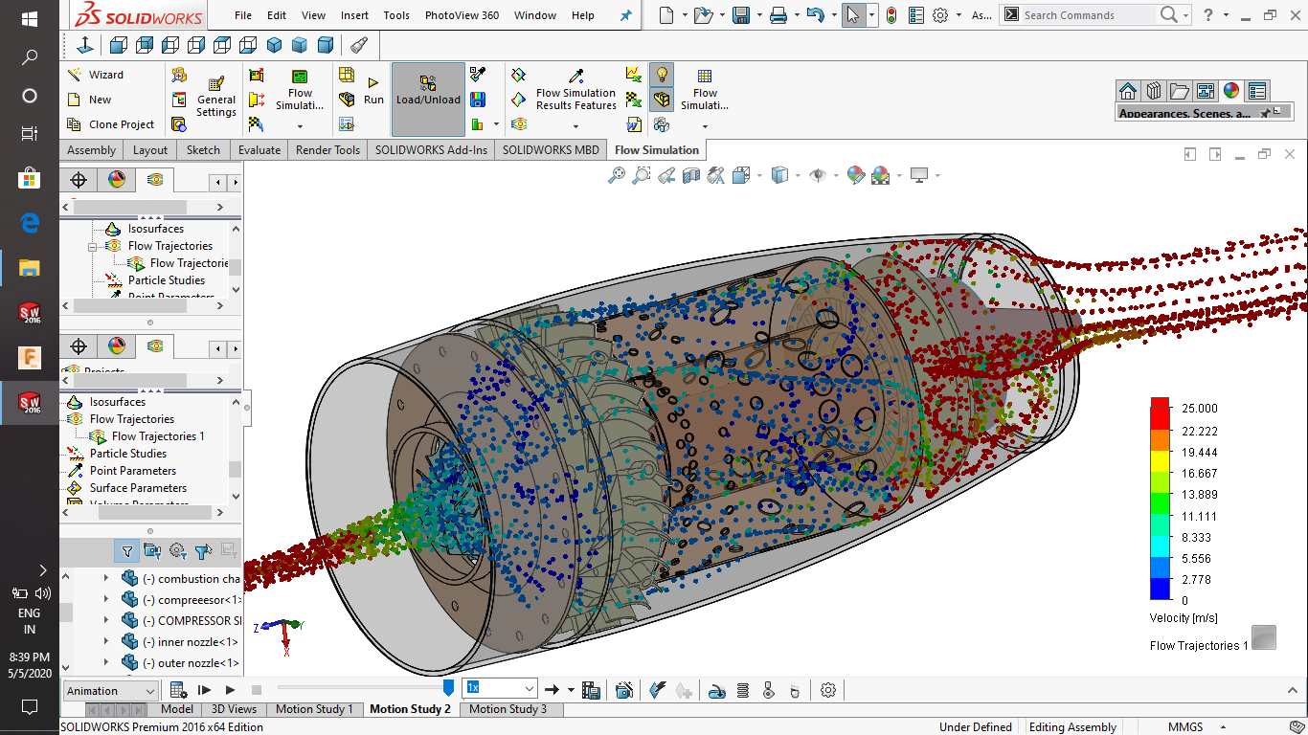Click the Appearances color ball pane tab
The height and width of the screenshot is (735, 1308).
(x=1231, y=91)
